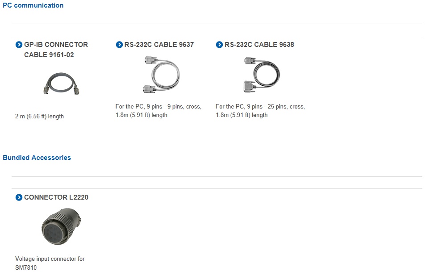This screenshot has height=280, width=425.
Task: Open the GP-IB CONNECTOR CABLE product link
Action: pos(56,45)
